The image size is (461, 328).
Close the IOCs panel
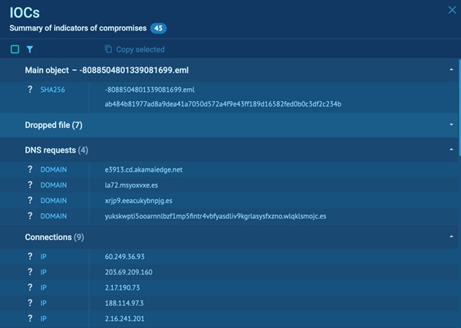[x=451, y=10]
